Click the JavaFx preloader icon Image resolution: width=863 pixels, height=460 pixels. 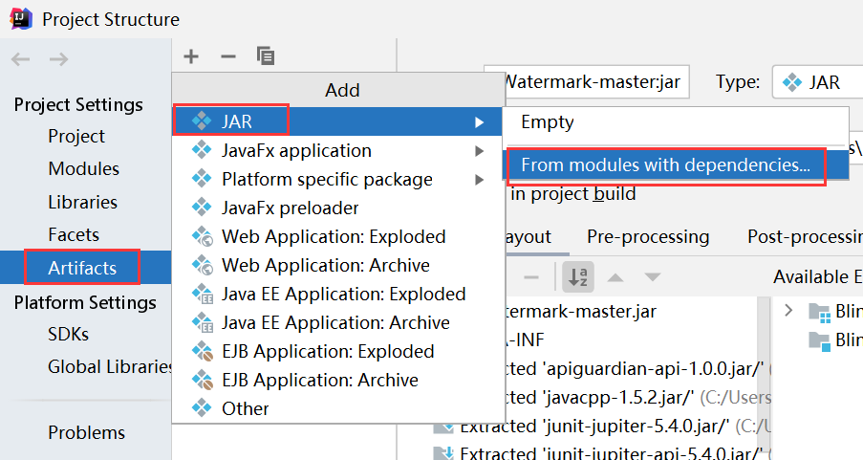(202, 208)
